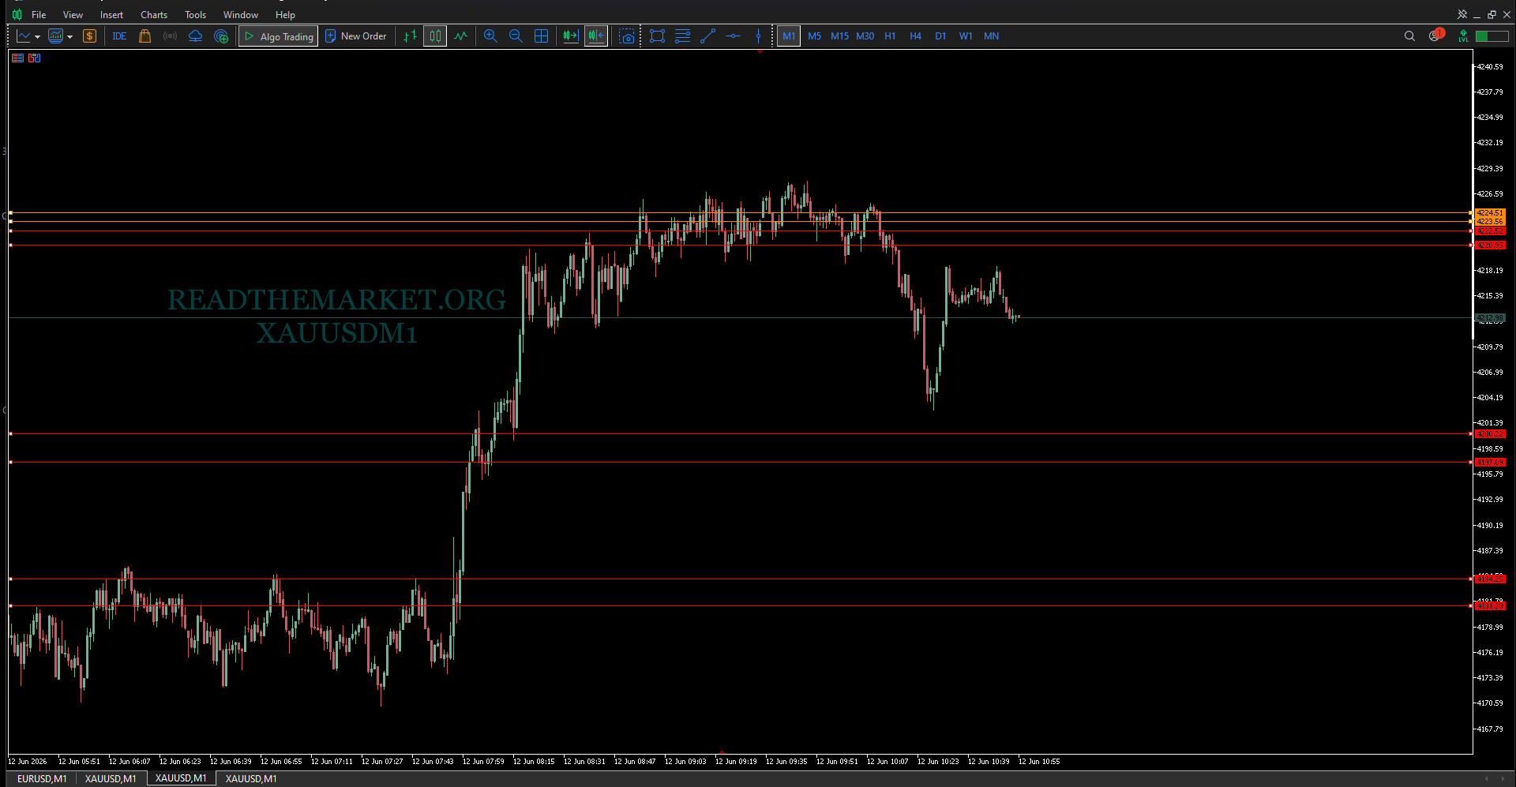1516x787 pixels.
Task: Open the Tools menu
Action: (195, 15)
